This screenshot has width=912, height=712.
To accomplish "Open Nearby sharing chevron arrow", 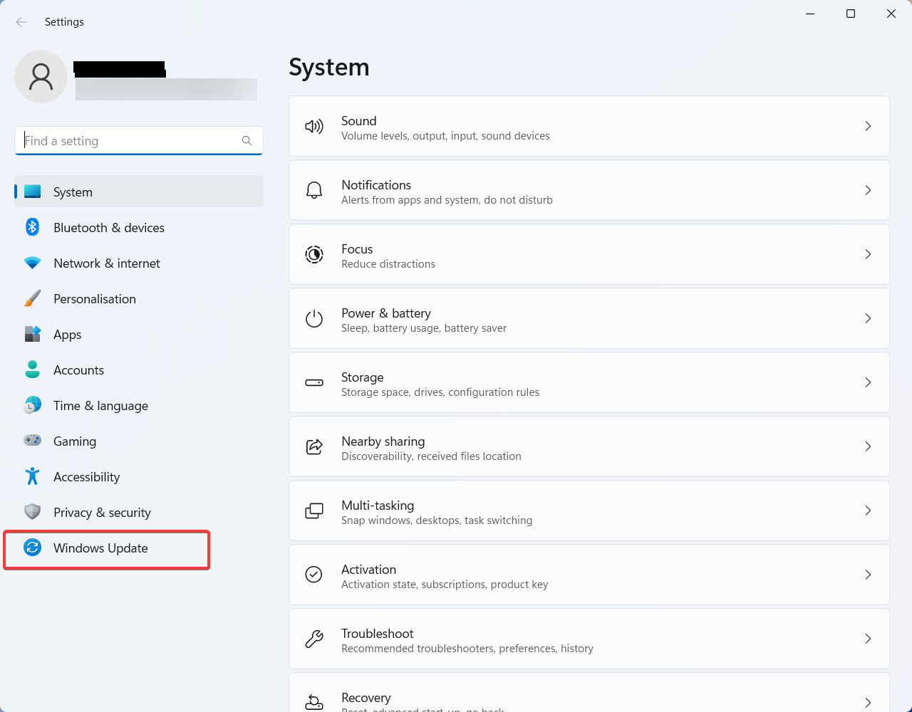I will click(x=868, y=446).
